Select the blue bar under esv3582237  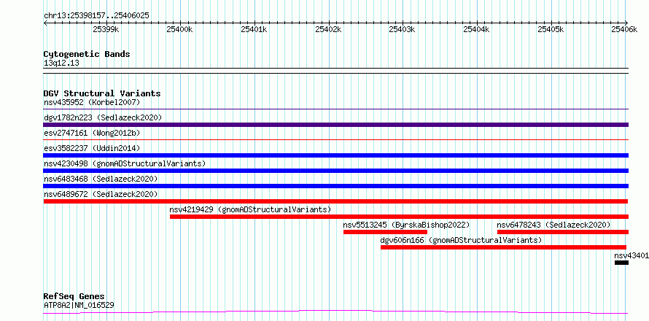tap(336, 155)
